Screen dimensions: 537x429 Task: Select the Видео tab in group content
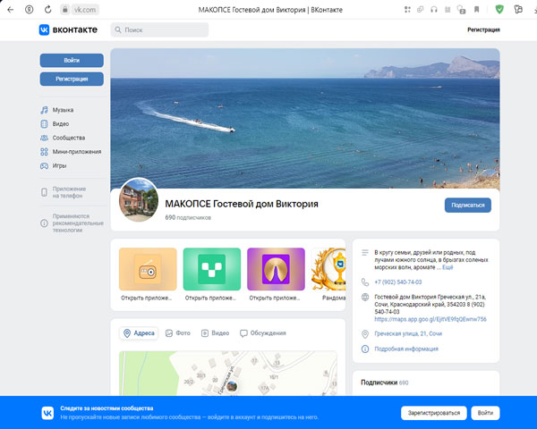[215, 333]
